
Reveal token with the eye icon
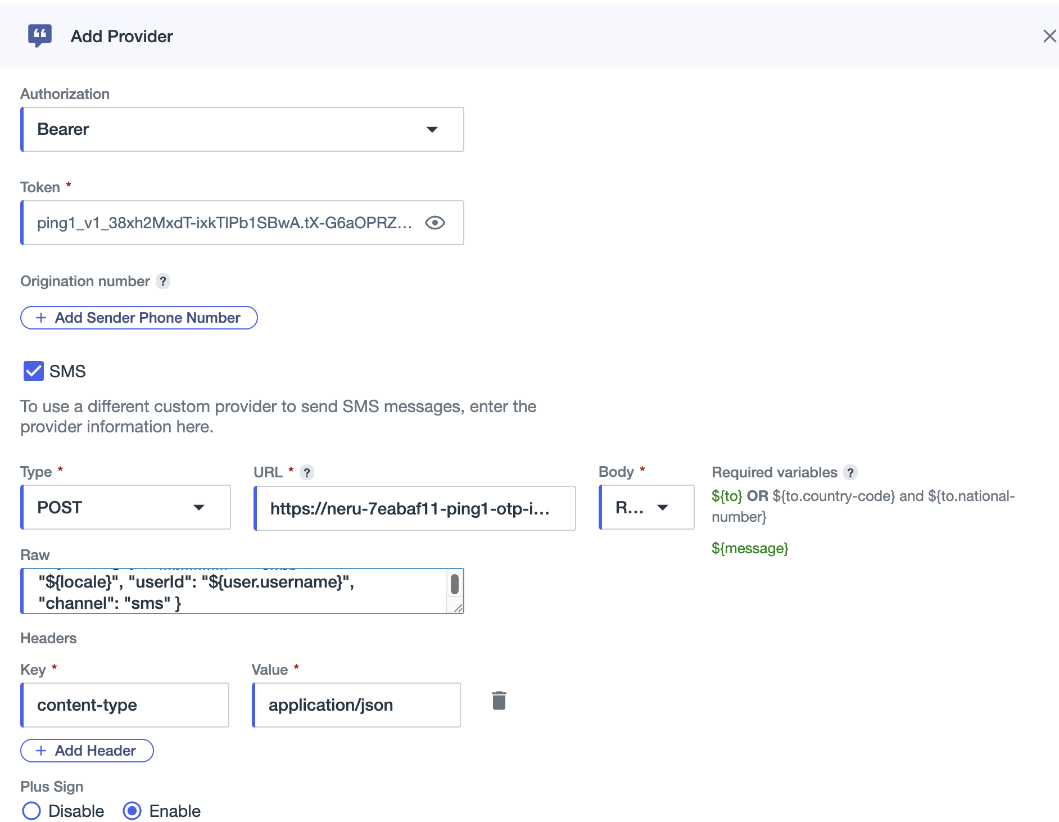tap(435, 223)
